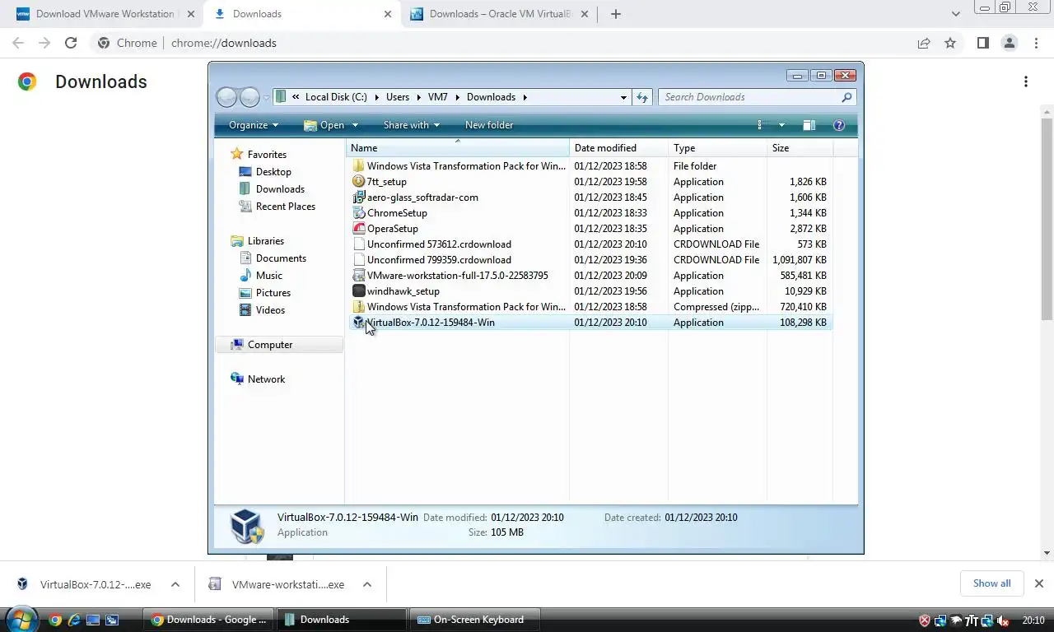Open Downloads page three-dot more actions

coord(1026,81)
